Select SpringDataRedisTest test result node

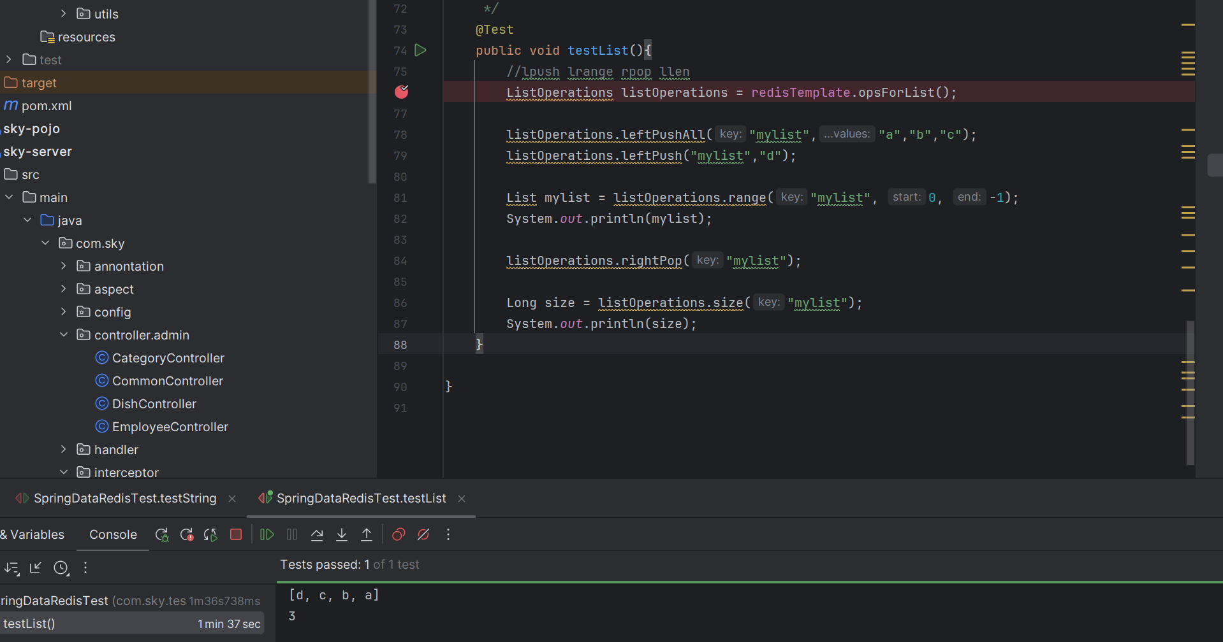tap(132, 601)
